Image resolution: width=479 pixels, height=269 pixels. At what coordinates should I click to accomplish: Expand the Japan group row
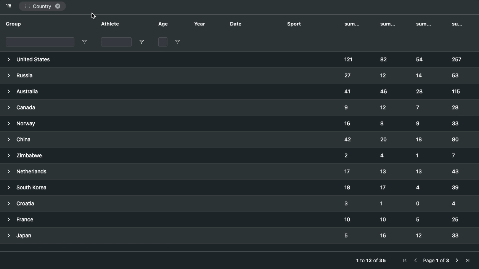(9, 235)
